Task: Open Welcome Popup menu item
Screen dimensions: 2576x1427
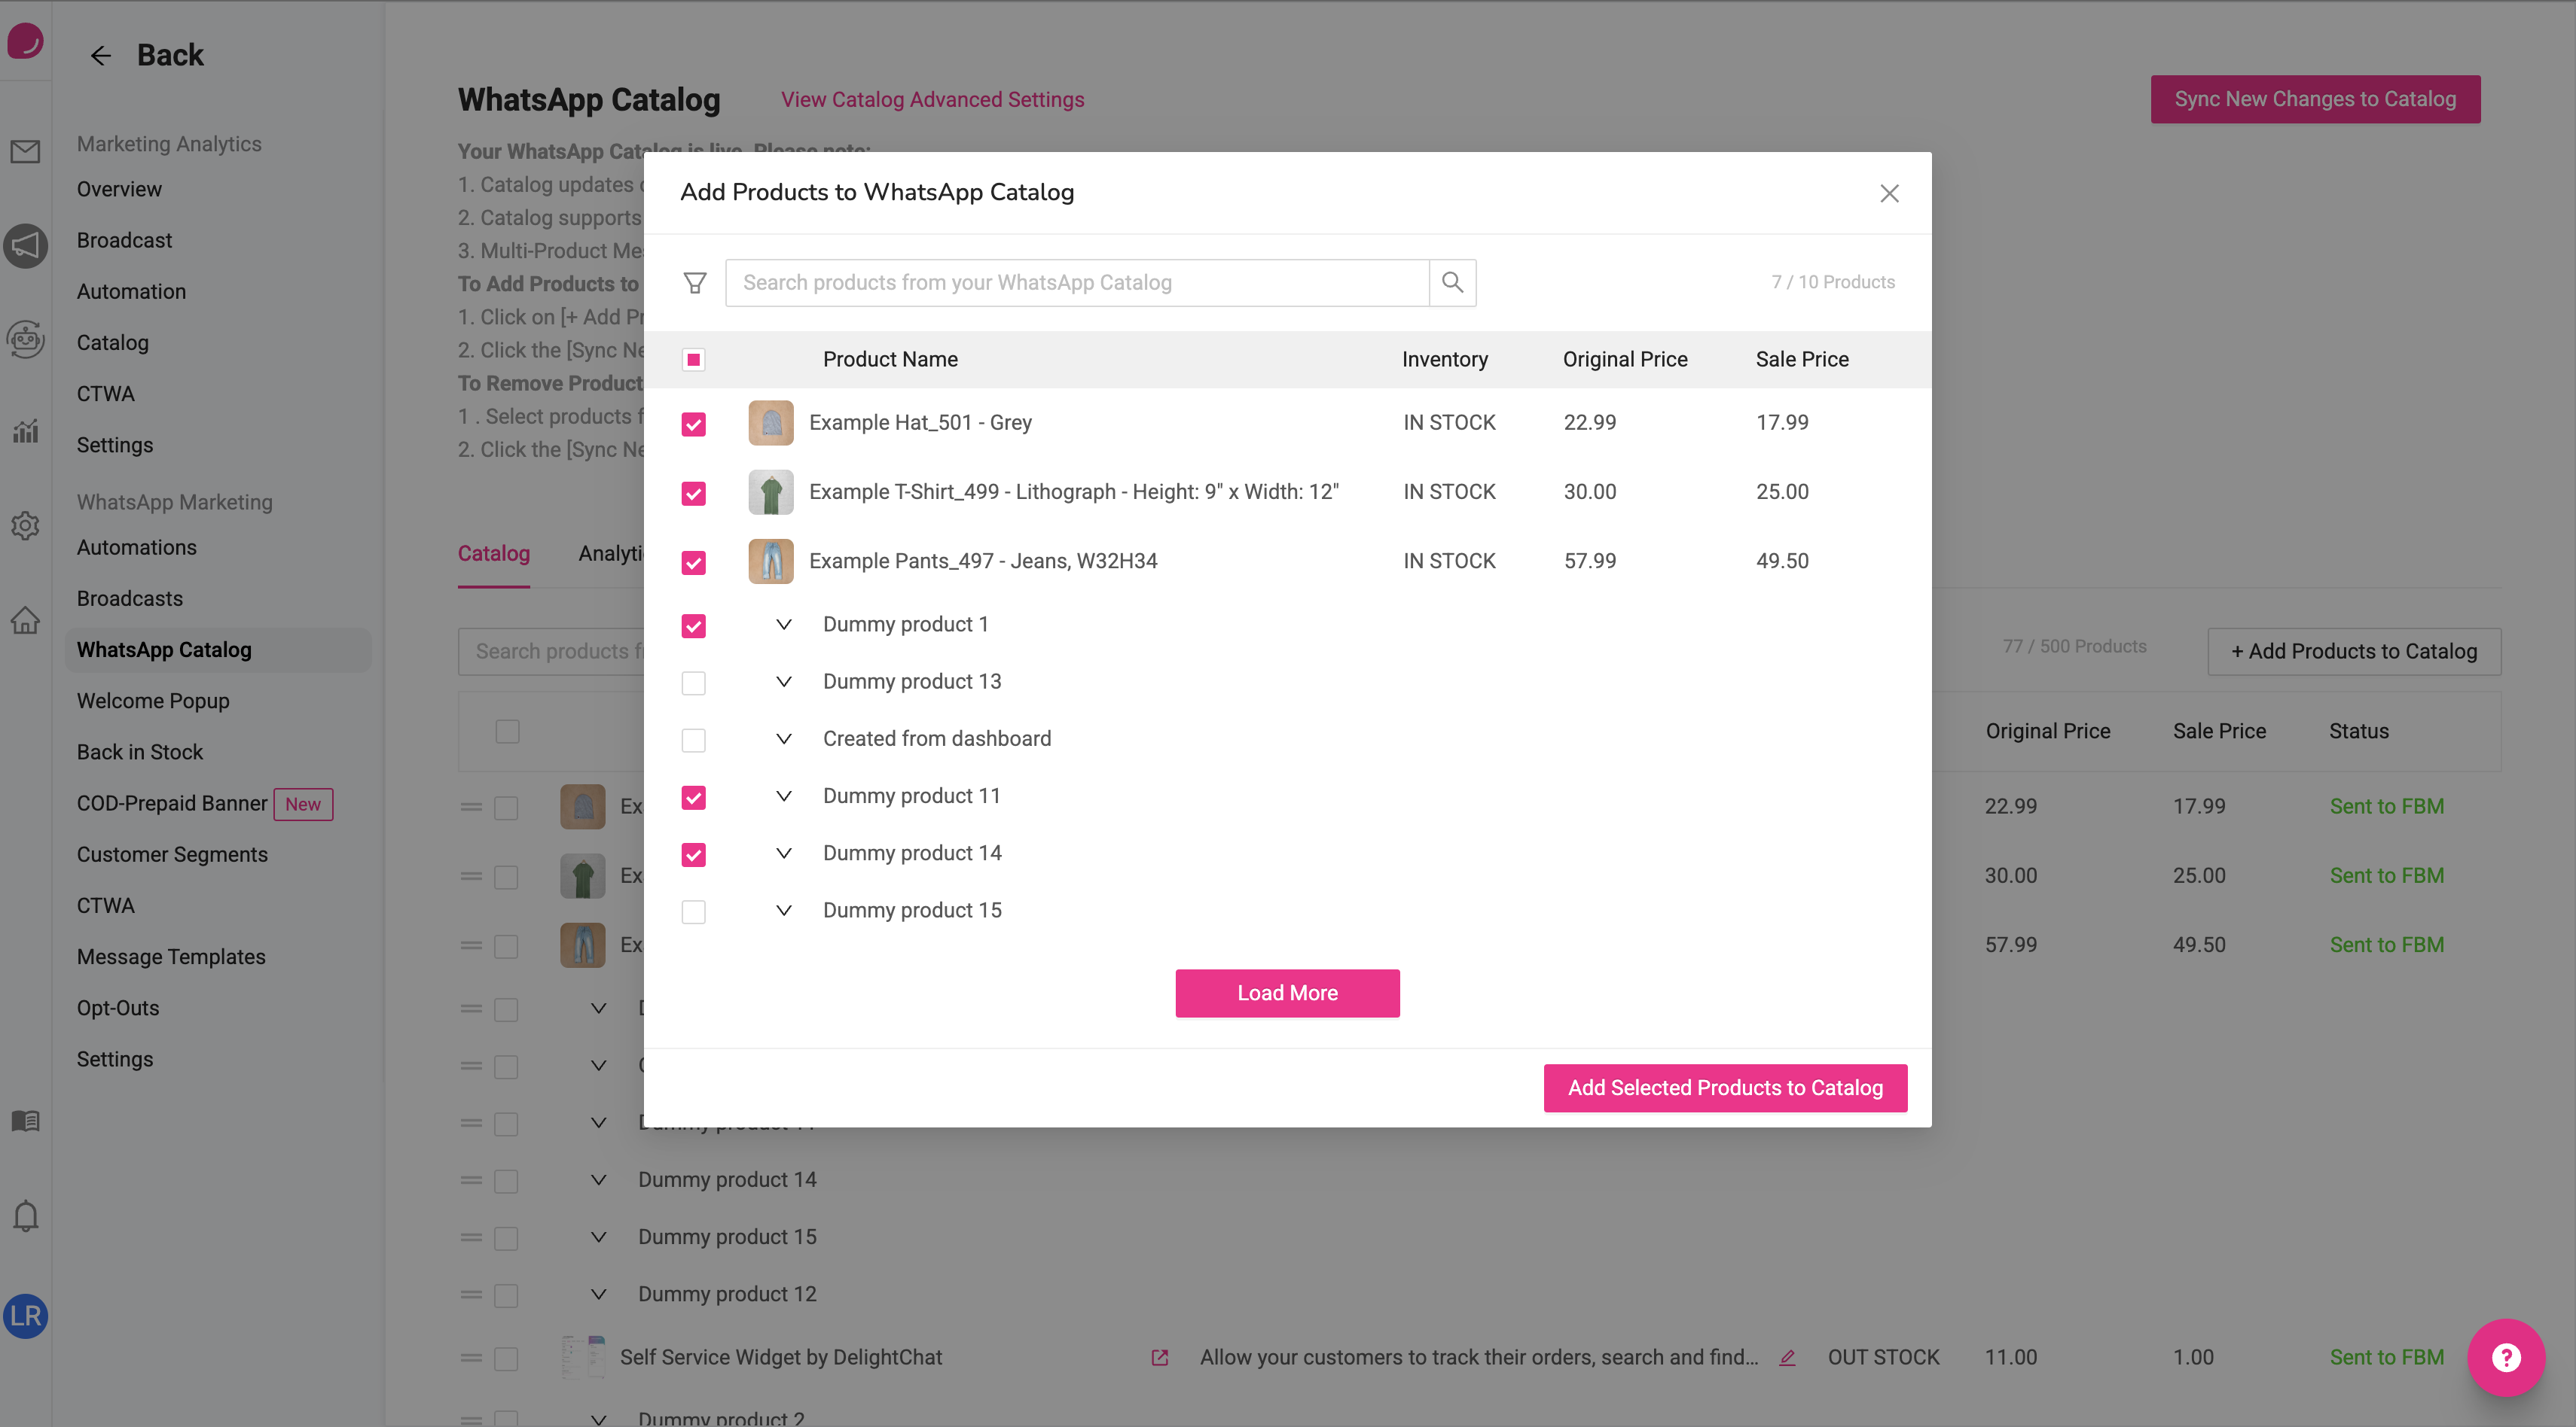Action: point(153,701)
